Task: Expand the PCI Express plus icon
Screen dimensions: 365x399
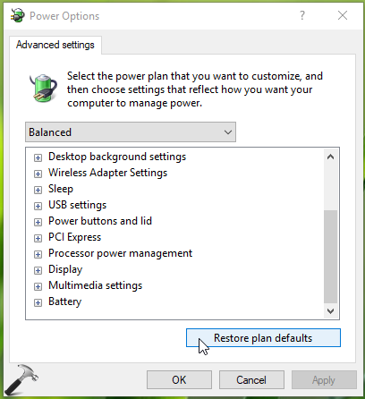Action: 38,238
